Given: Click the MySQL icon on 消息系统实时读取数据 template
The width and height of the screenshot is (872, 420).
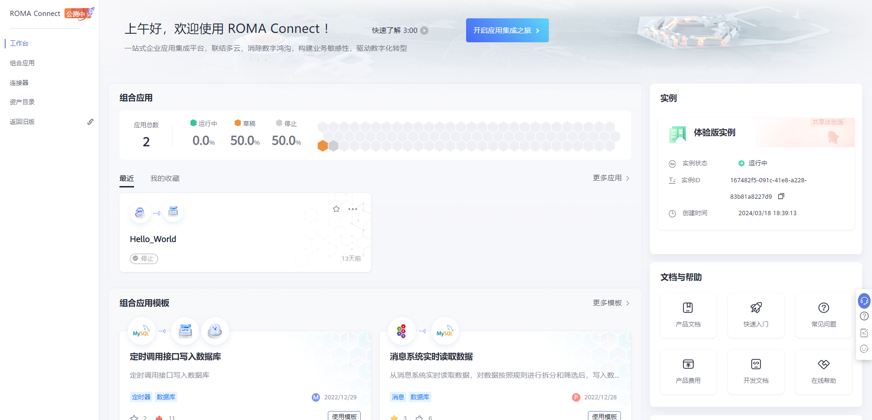Looking at the screenshot, I should click(444, 331).
